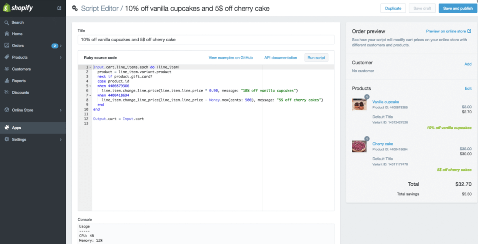Click Script Editor breadcrumb link
This screenshot has height=244, width=478.
(100, 8)
